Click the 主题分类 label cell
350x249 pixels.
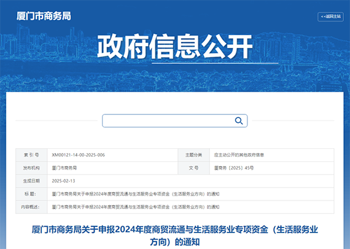pos(194,155)
